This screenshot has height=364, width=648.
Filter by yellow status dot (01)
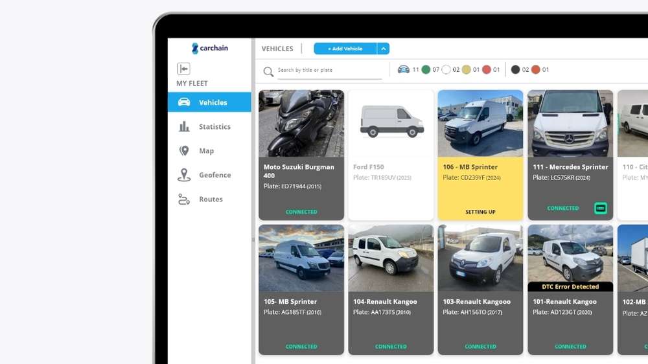pyautogui.click(x=466, y=69)
